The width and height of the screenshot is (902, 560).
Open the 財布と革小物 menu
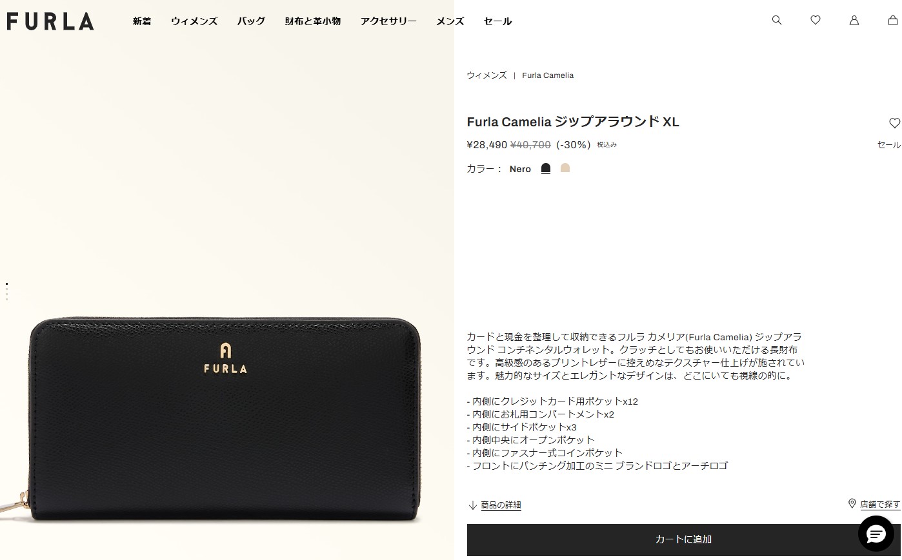313,21
